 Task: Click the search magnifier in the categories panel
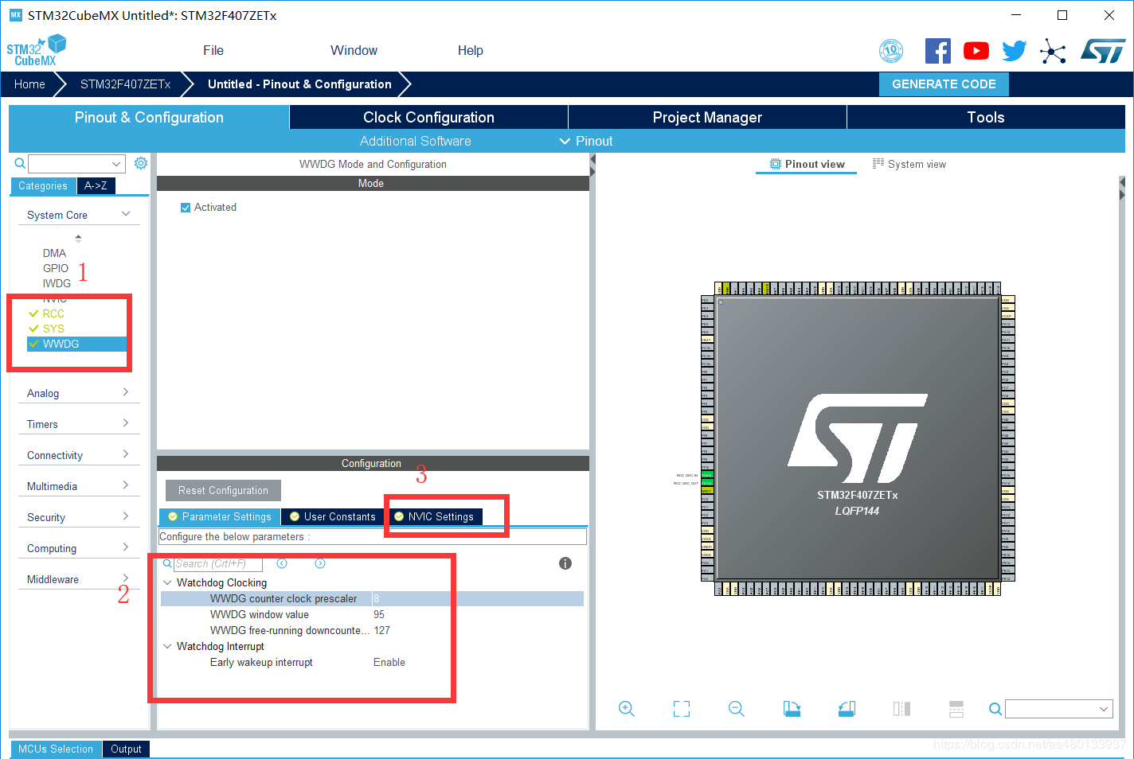[20, 163]
